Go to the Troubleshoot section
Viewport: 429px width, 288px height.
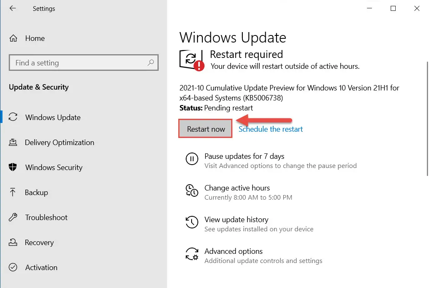[x=46, y=218]
